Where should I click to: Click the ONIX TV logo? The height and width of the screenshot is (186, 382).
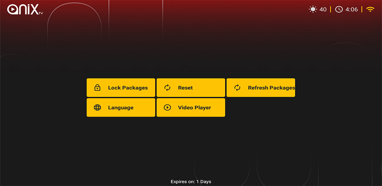(x=25, y=9)
